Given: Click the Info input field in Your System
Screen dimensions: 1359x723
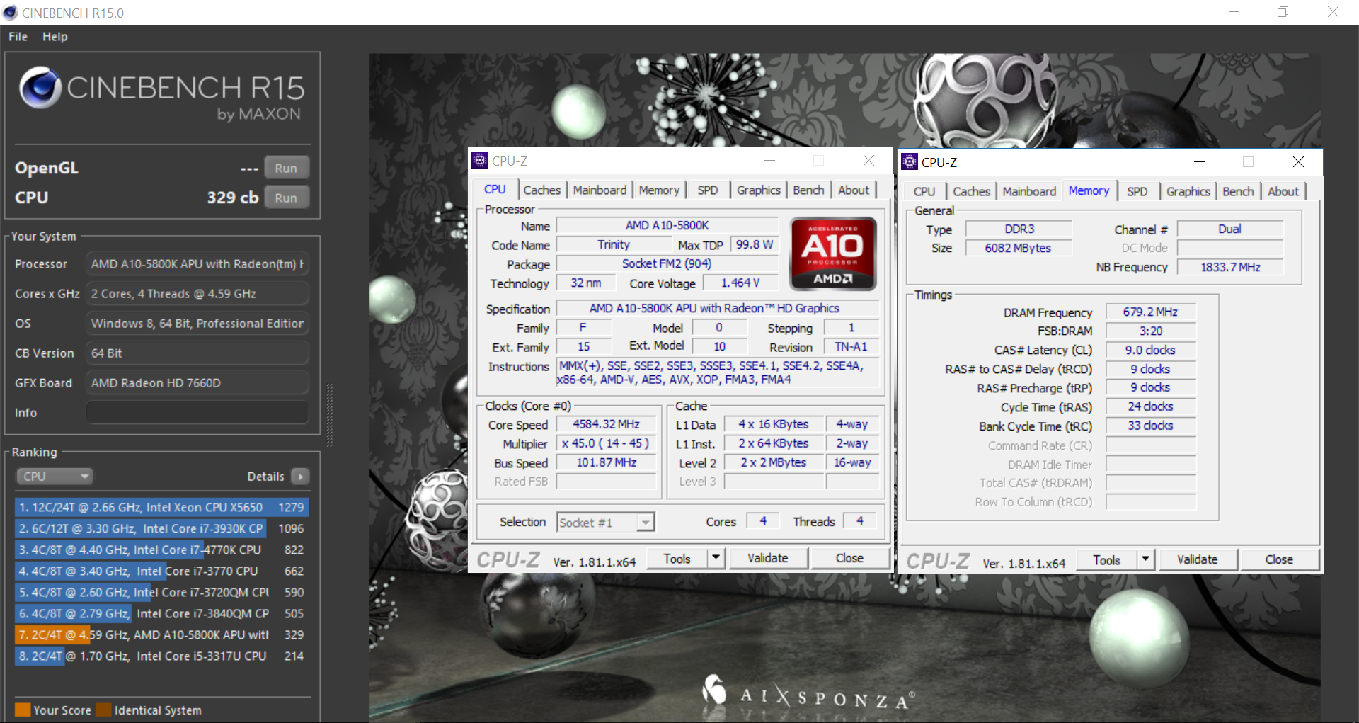Looking at the screenshot, I should point(197,412).
